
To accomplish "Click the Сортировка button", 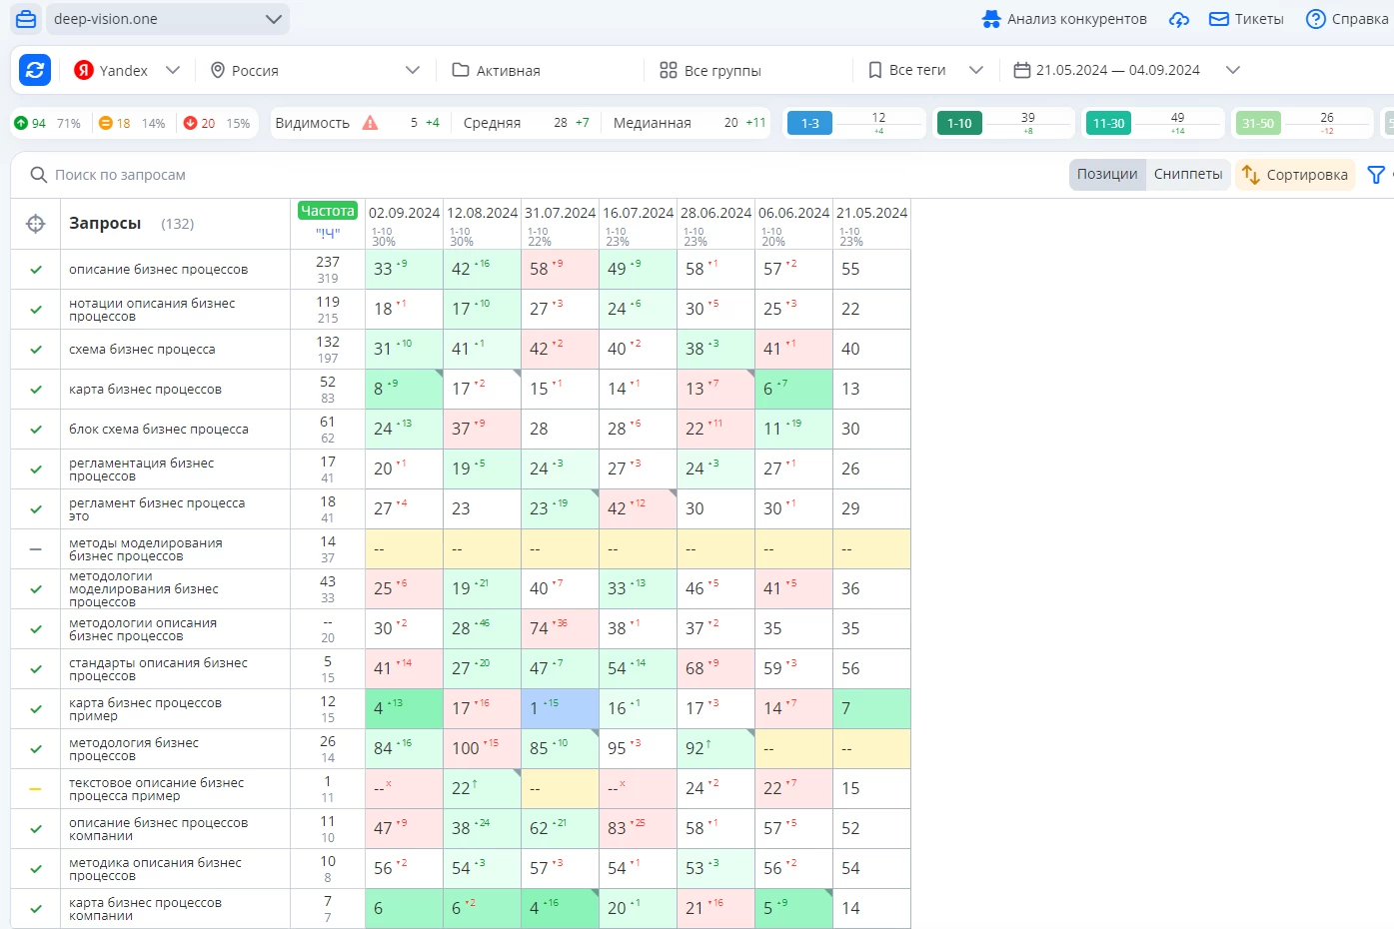I will [x=1295, y=175].
